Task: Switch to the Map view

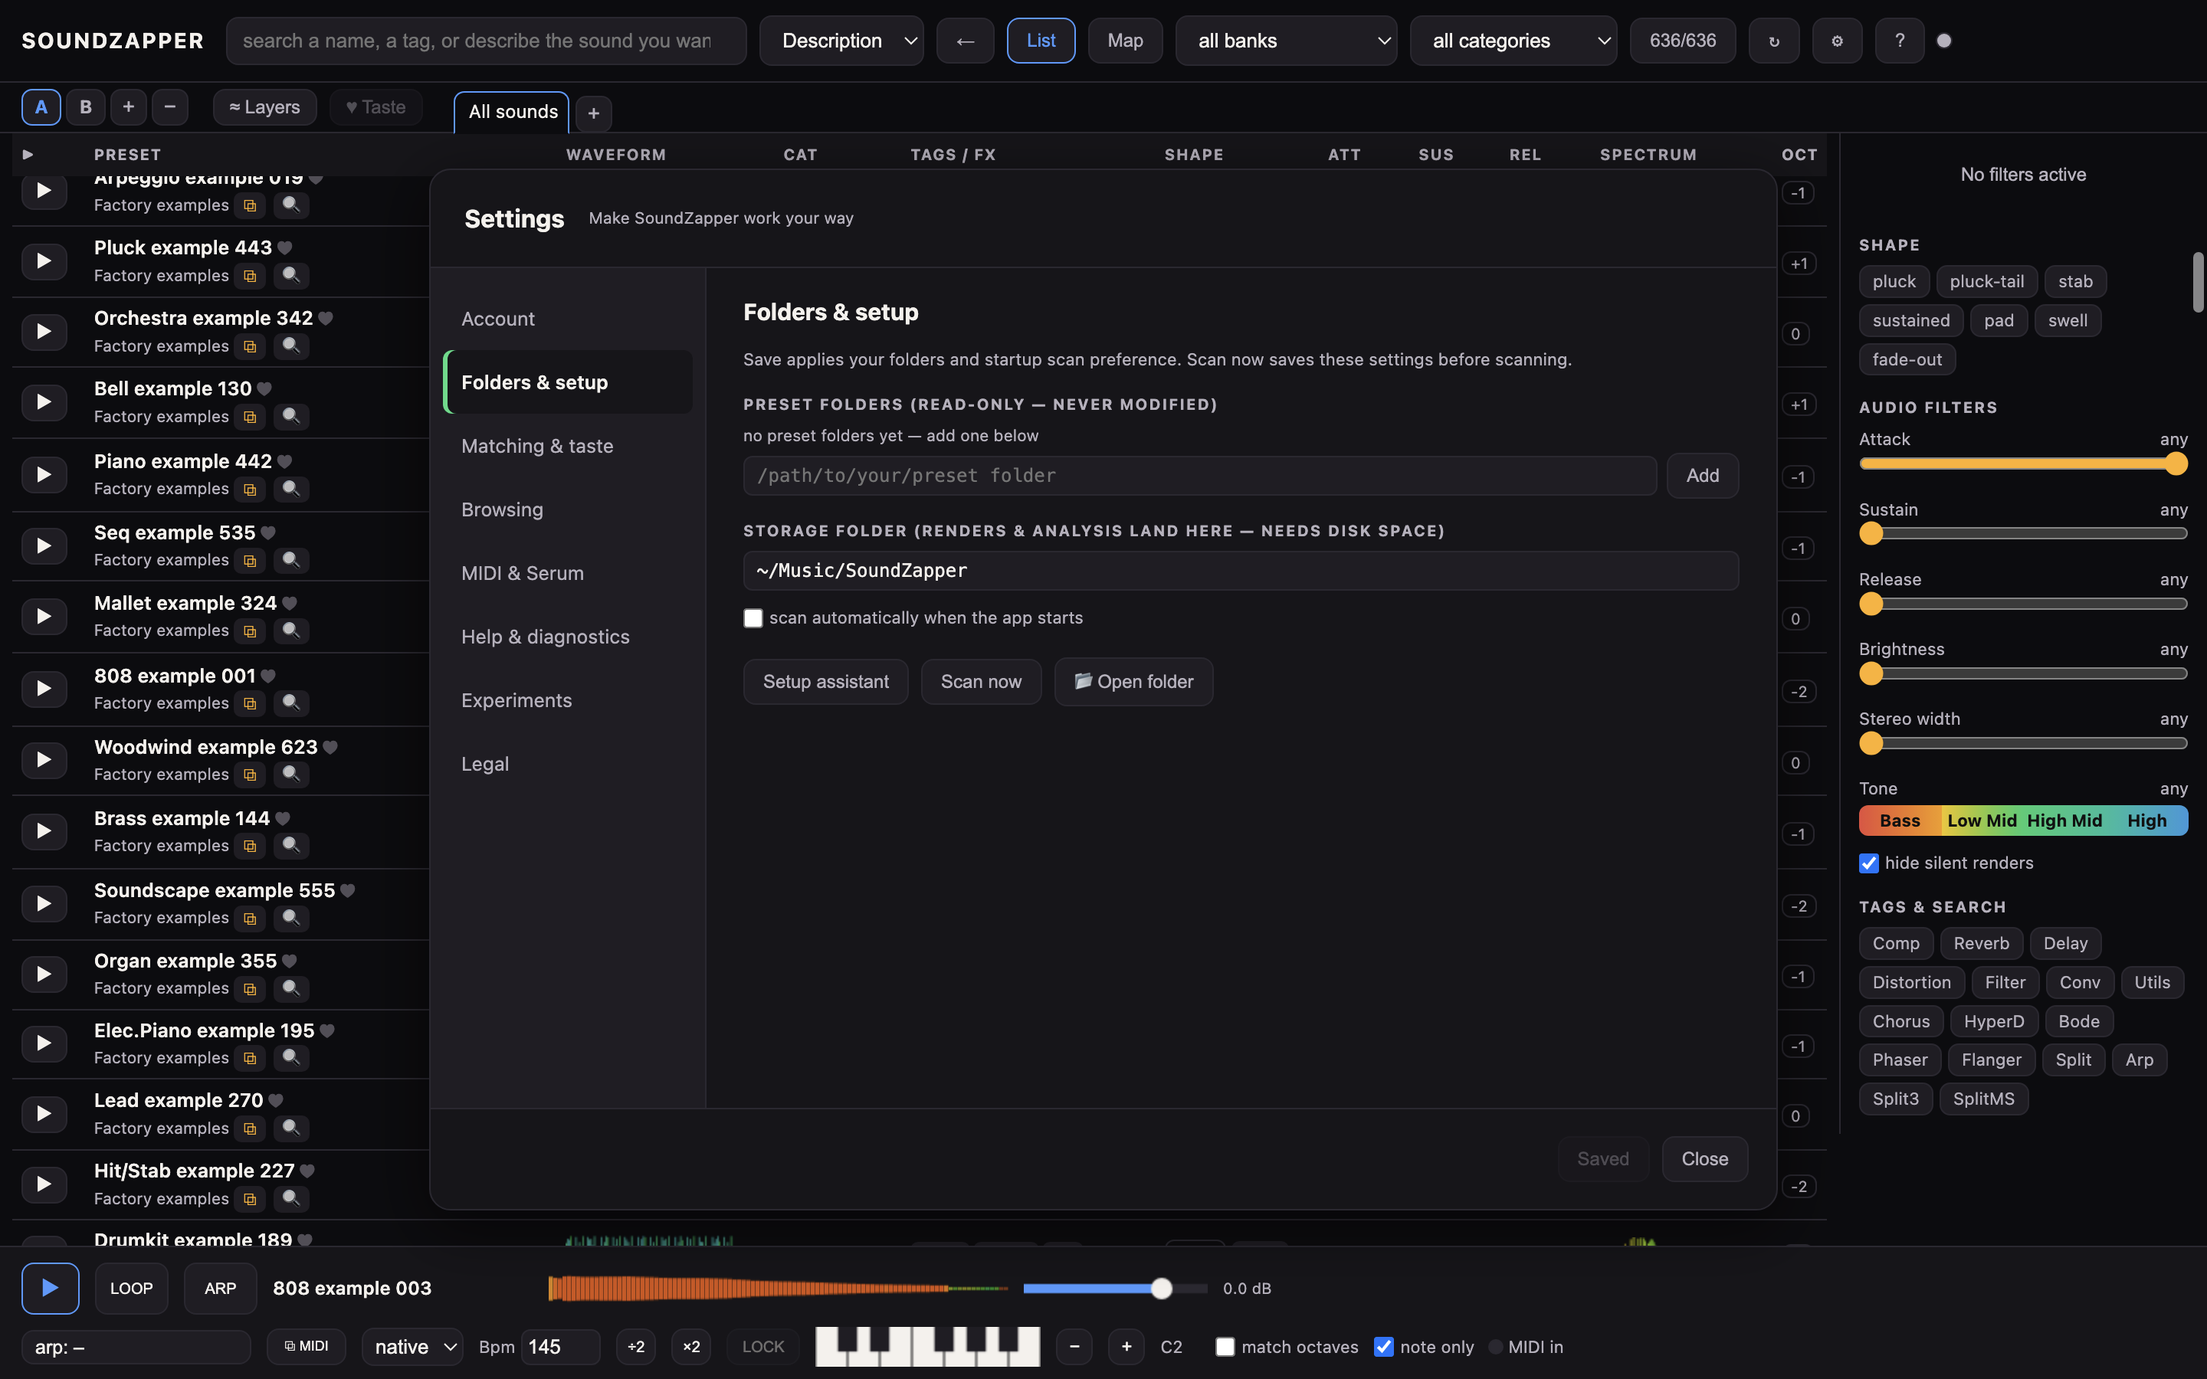Action: pos(1124,41)
